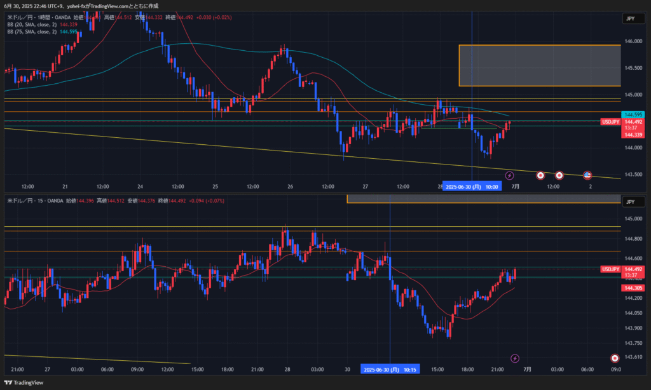Click the TradingView logo at bottom left
Image resolution: width=651 pixels, height=390 pixels.
tap(24, 382)
